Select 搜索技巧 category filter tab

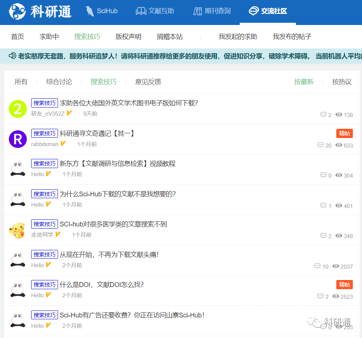[x=104, y=82]
